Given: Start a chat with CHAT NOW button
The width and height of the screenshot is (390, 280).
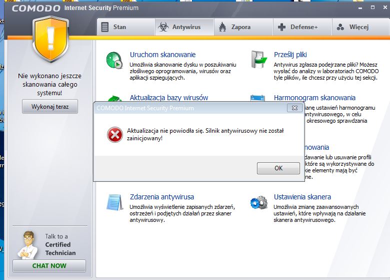Looking at the screenshot, I should (x=49, y=266).
